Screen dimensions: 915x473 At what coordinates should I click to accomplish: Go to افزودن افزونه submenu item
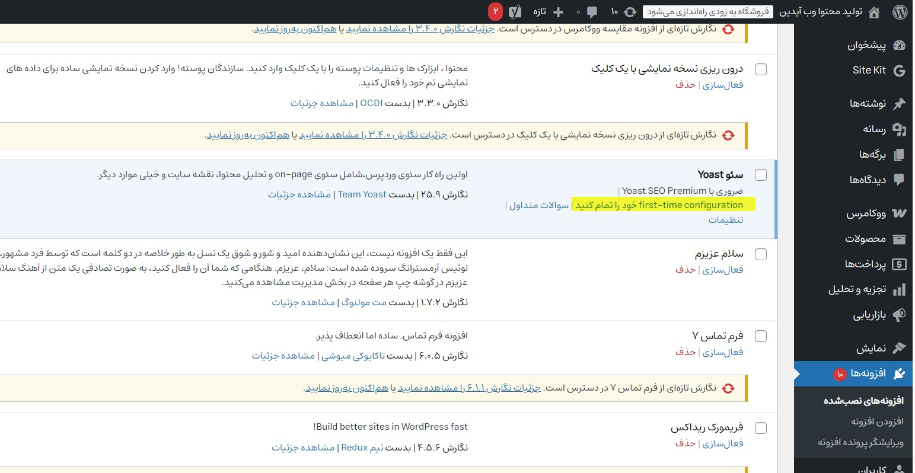(877, 421)
